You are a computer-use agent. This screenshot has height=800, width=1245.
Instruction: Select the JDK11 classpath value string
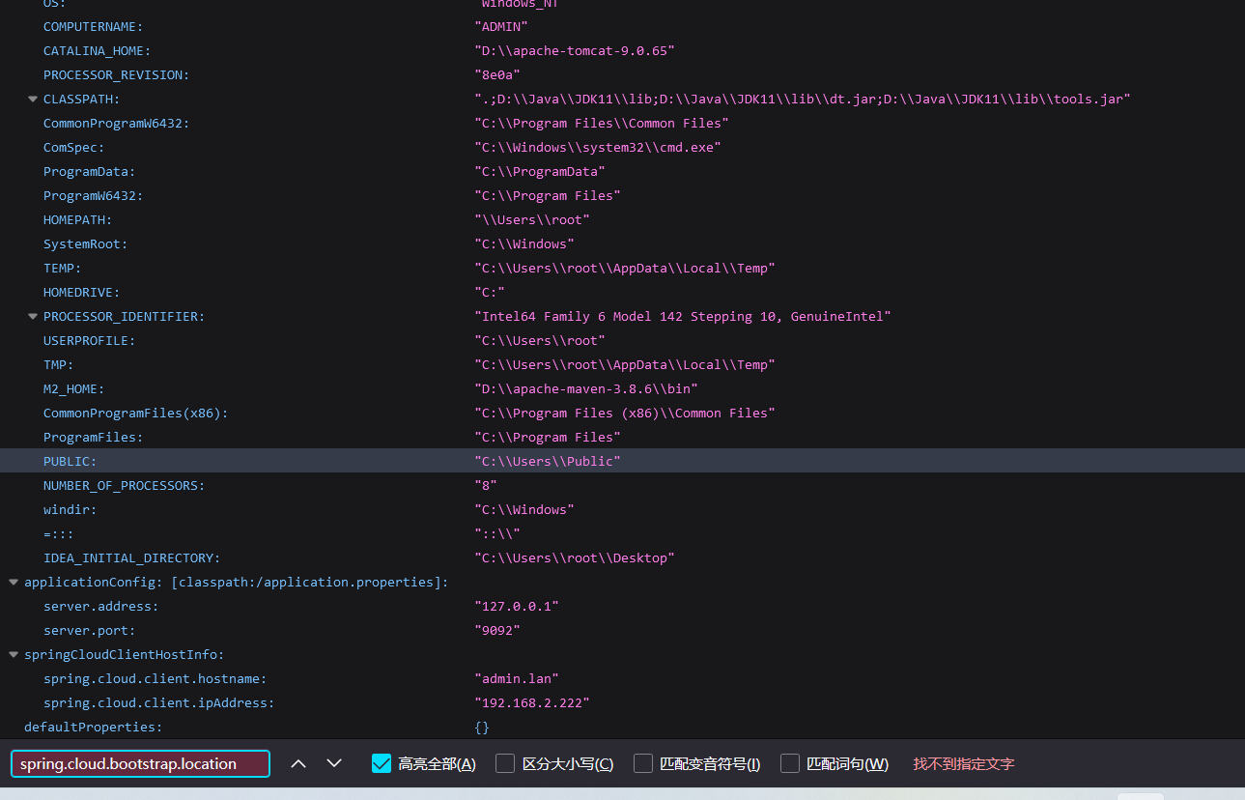tap(803, 99)
